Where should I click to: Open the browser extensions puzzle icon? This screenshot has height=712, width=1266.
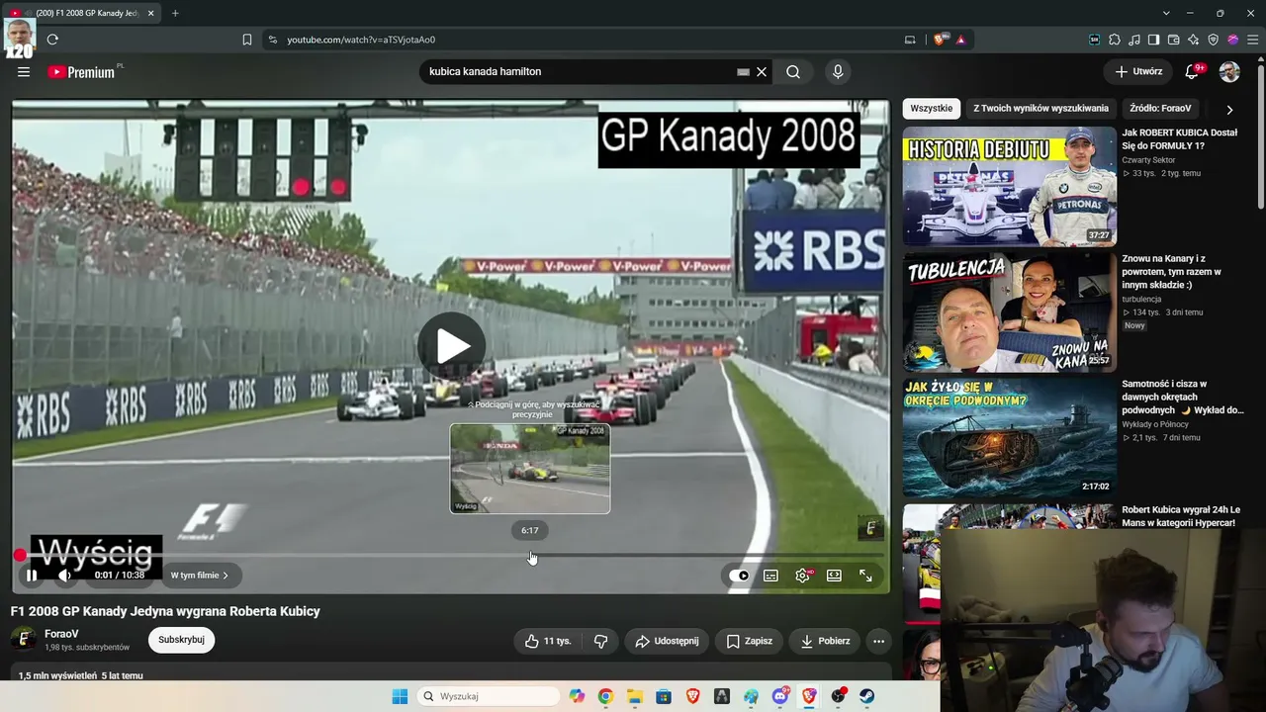click(x=1115, y=40)
